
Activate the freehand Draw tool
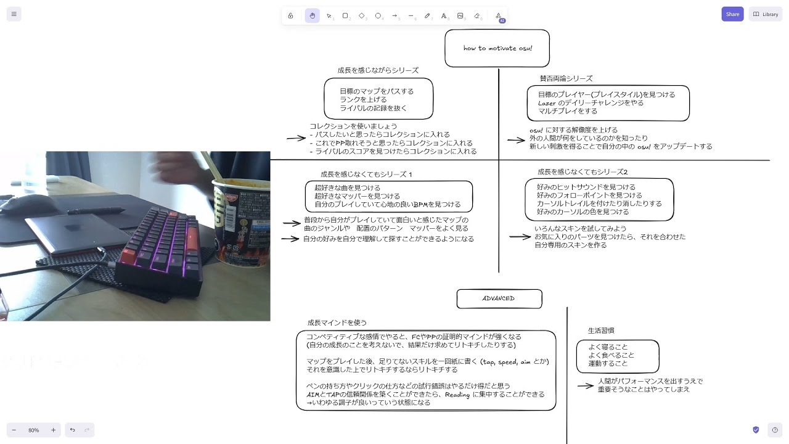coord(427,15)
